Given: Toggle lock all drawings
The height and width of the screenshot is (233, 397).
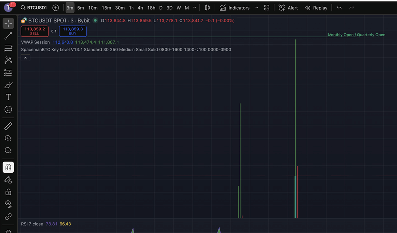Looking at the screenshot, I should coord(8,192).
